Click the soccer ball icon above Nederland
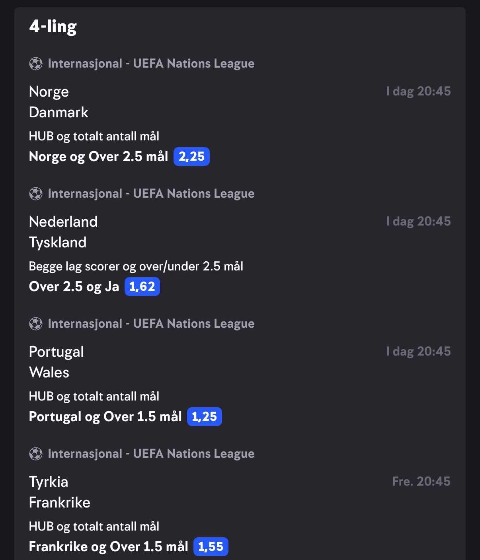 pos(36,194)
